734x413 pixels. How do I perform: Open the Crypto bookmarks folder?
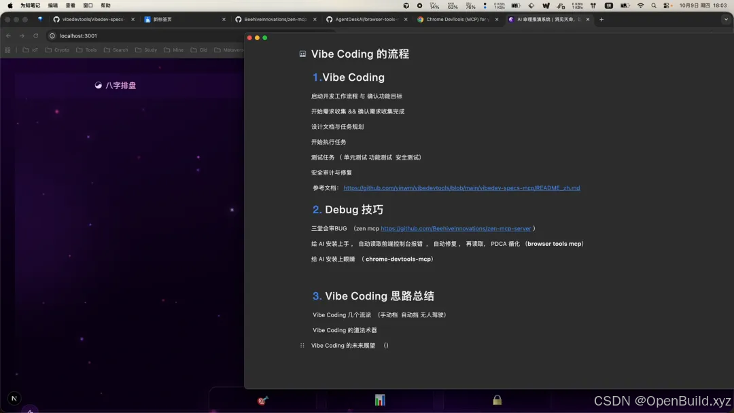click(x=57, y=50)
